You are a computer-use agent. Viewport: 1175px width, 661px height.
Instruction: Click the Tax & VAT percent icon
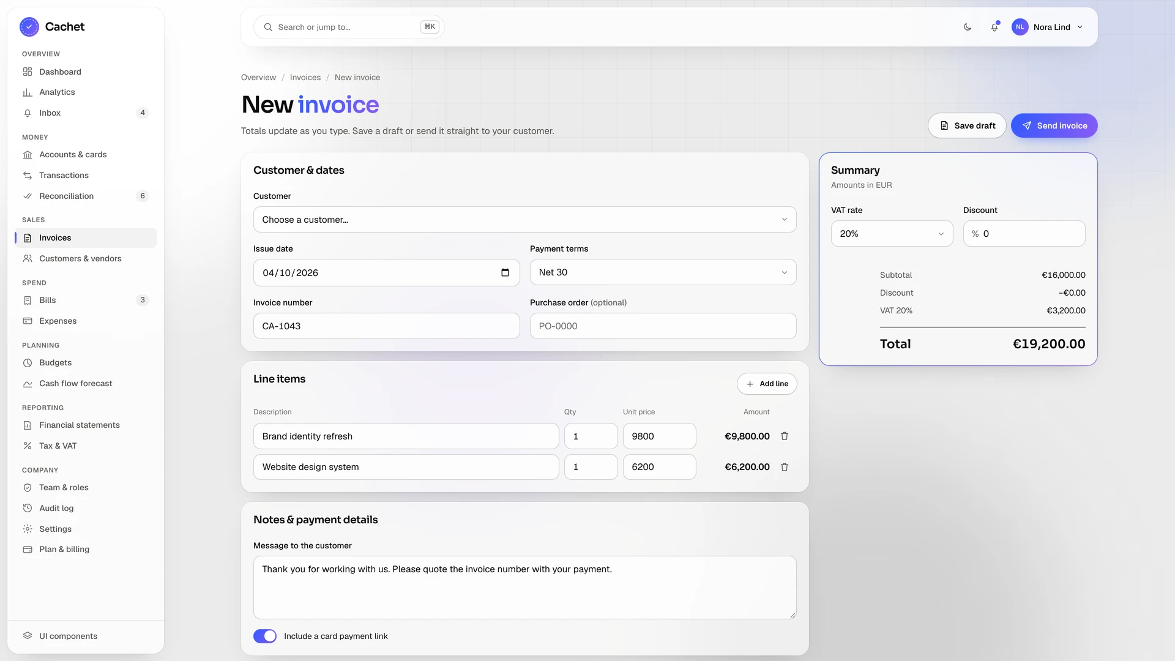(28, 446)
